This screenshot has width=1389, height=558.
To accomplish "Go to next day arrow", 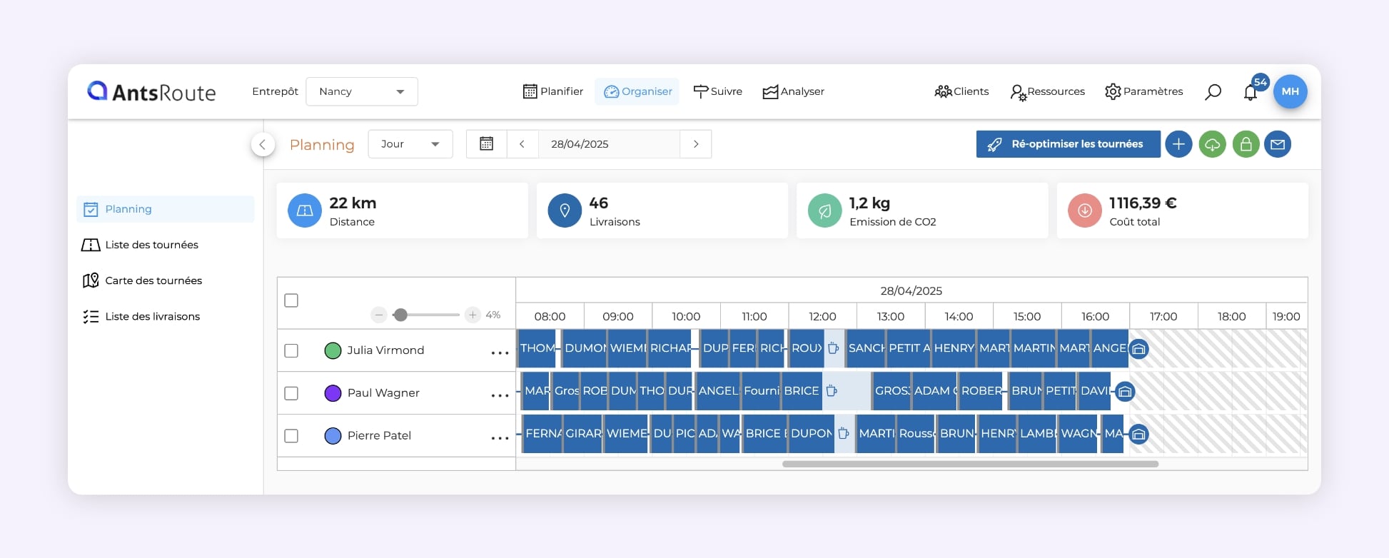I will tap(696, 144).
